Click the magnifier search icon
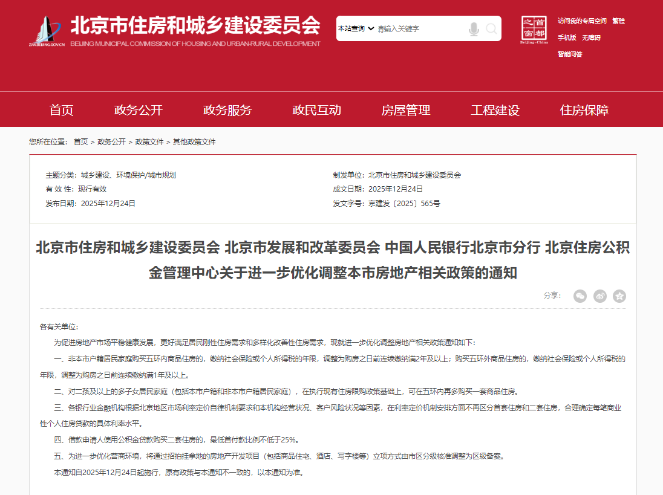Image resolution: width=663 pixels, height=495 pixels. pyautogui.click(x=491, y=29)
